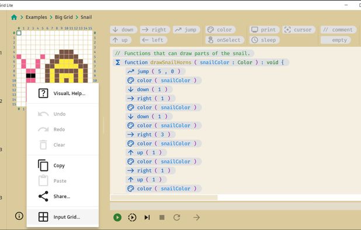Click the top-left cell of the pixel grid
This screenshot has width=361, height=230.
(19, 33)
